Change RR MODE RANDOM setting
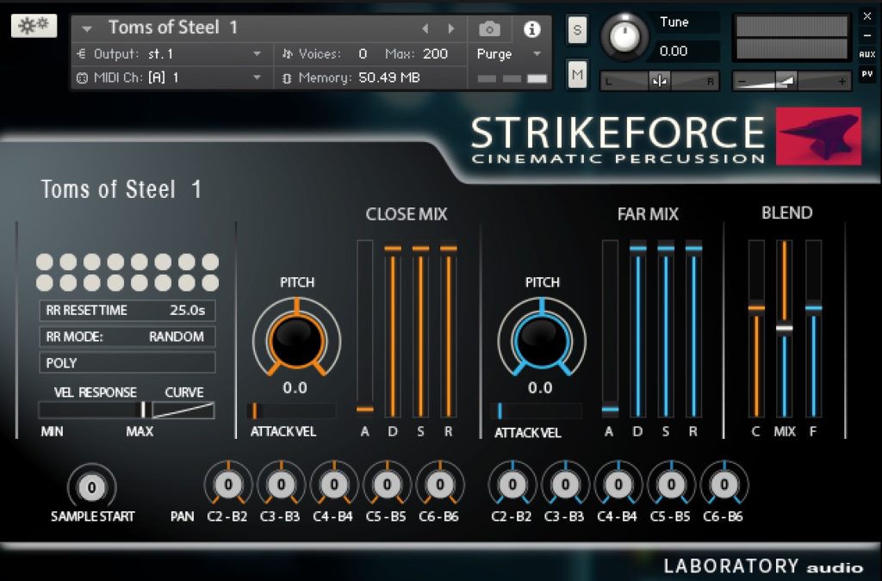Screen dimensions: 882x581 pyautogui.click(x=127, y=337)
